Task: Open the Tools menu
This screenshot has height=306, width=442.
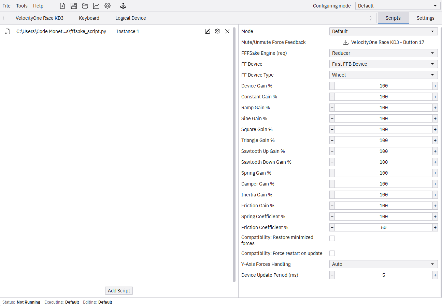Action: pyautogui.click(x=22, y=6)
